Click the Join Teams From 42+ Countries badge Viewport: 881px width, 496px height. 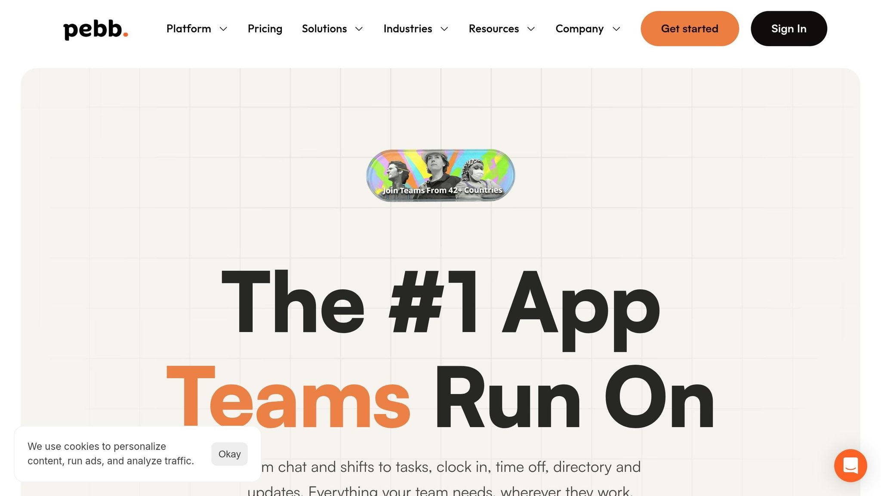coord(440,175)
